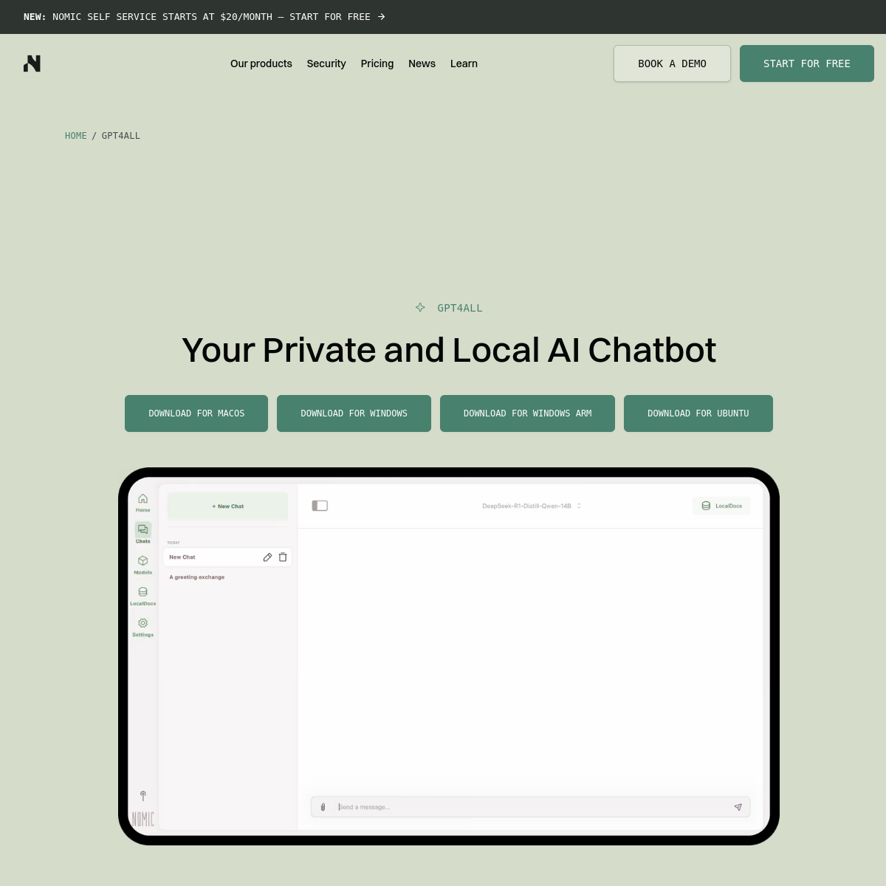
Task: Click the pencil edit icon on New Chat
Action: point(267,557)
